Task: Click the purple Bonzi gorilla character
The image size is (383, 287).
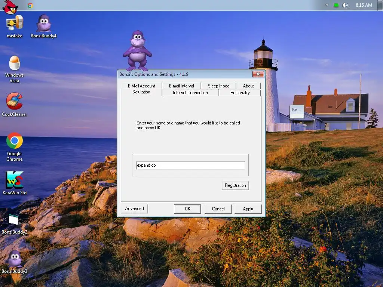Action: pyautogui.click(x=137, y=50)
